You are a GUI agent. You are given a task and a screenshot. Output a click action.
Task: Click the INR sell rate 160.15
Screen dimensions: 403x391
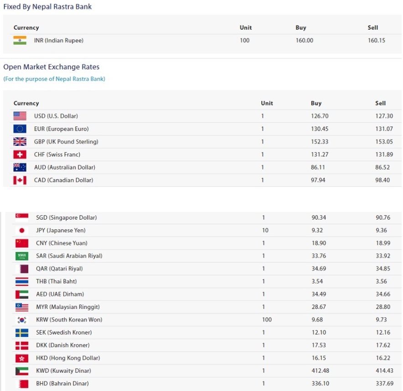tap(377, 41)
